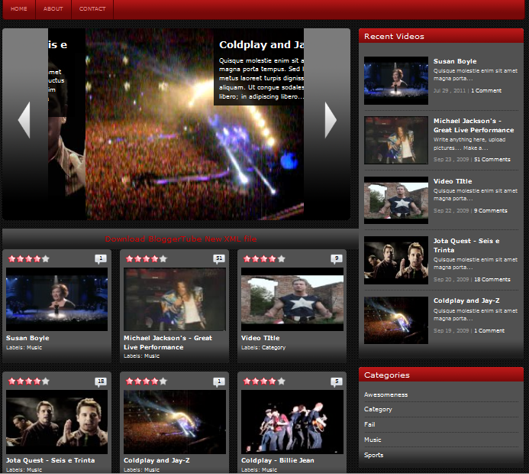Click comment bubble on Coldplay and Jay-Z card
This screenshot has height=474, width=529.
219,381
